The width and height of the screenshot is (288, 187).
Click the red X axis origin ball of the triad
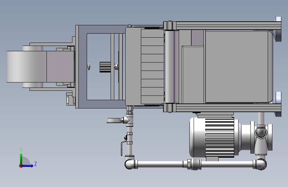pos(21,166)
